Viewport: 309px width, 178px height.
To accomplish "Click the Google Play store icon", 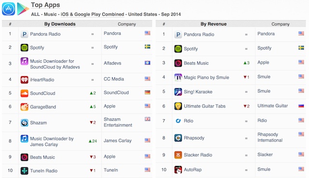I will tap(23, 9).
